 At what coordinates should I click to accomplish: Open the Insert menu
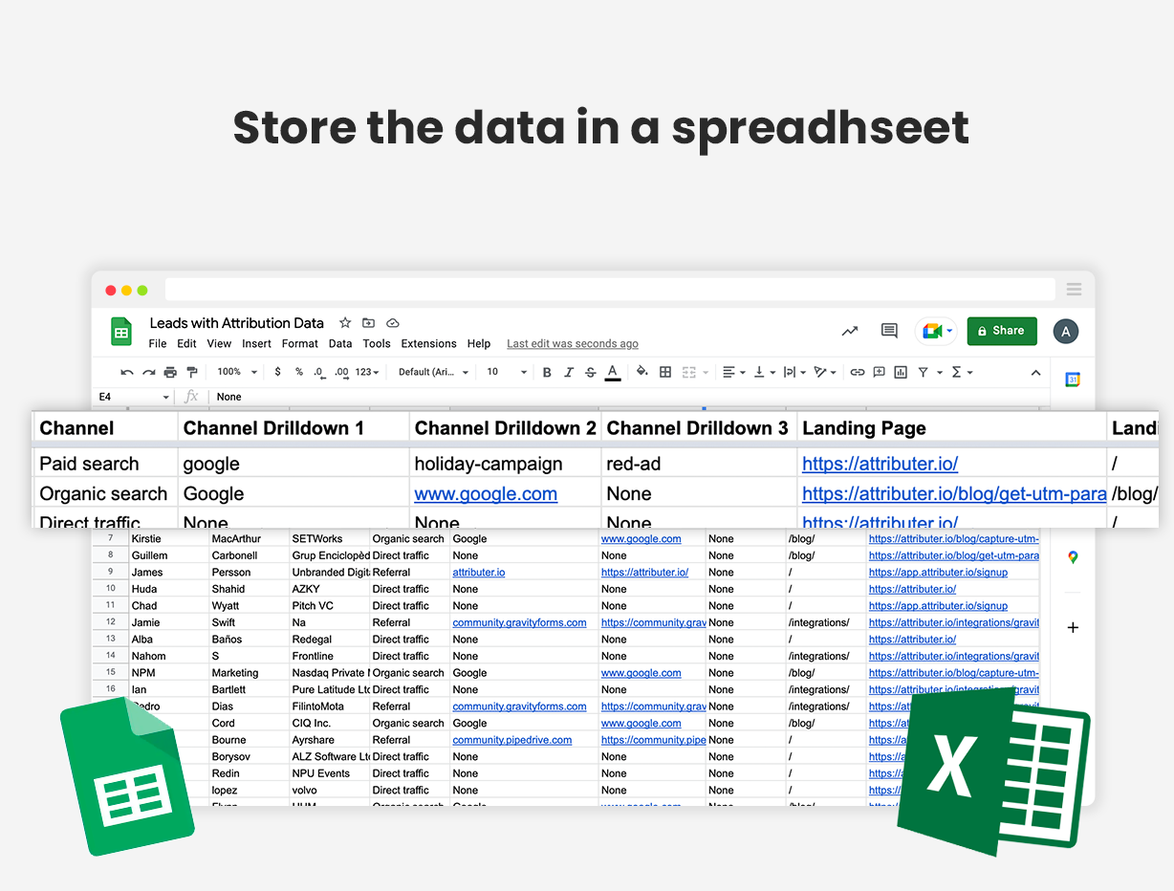click(257, 344)
